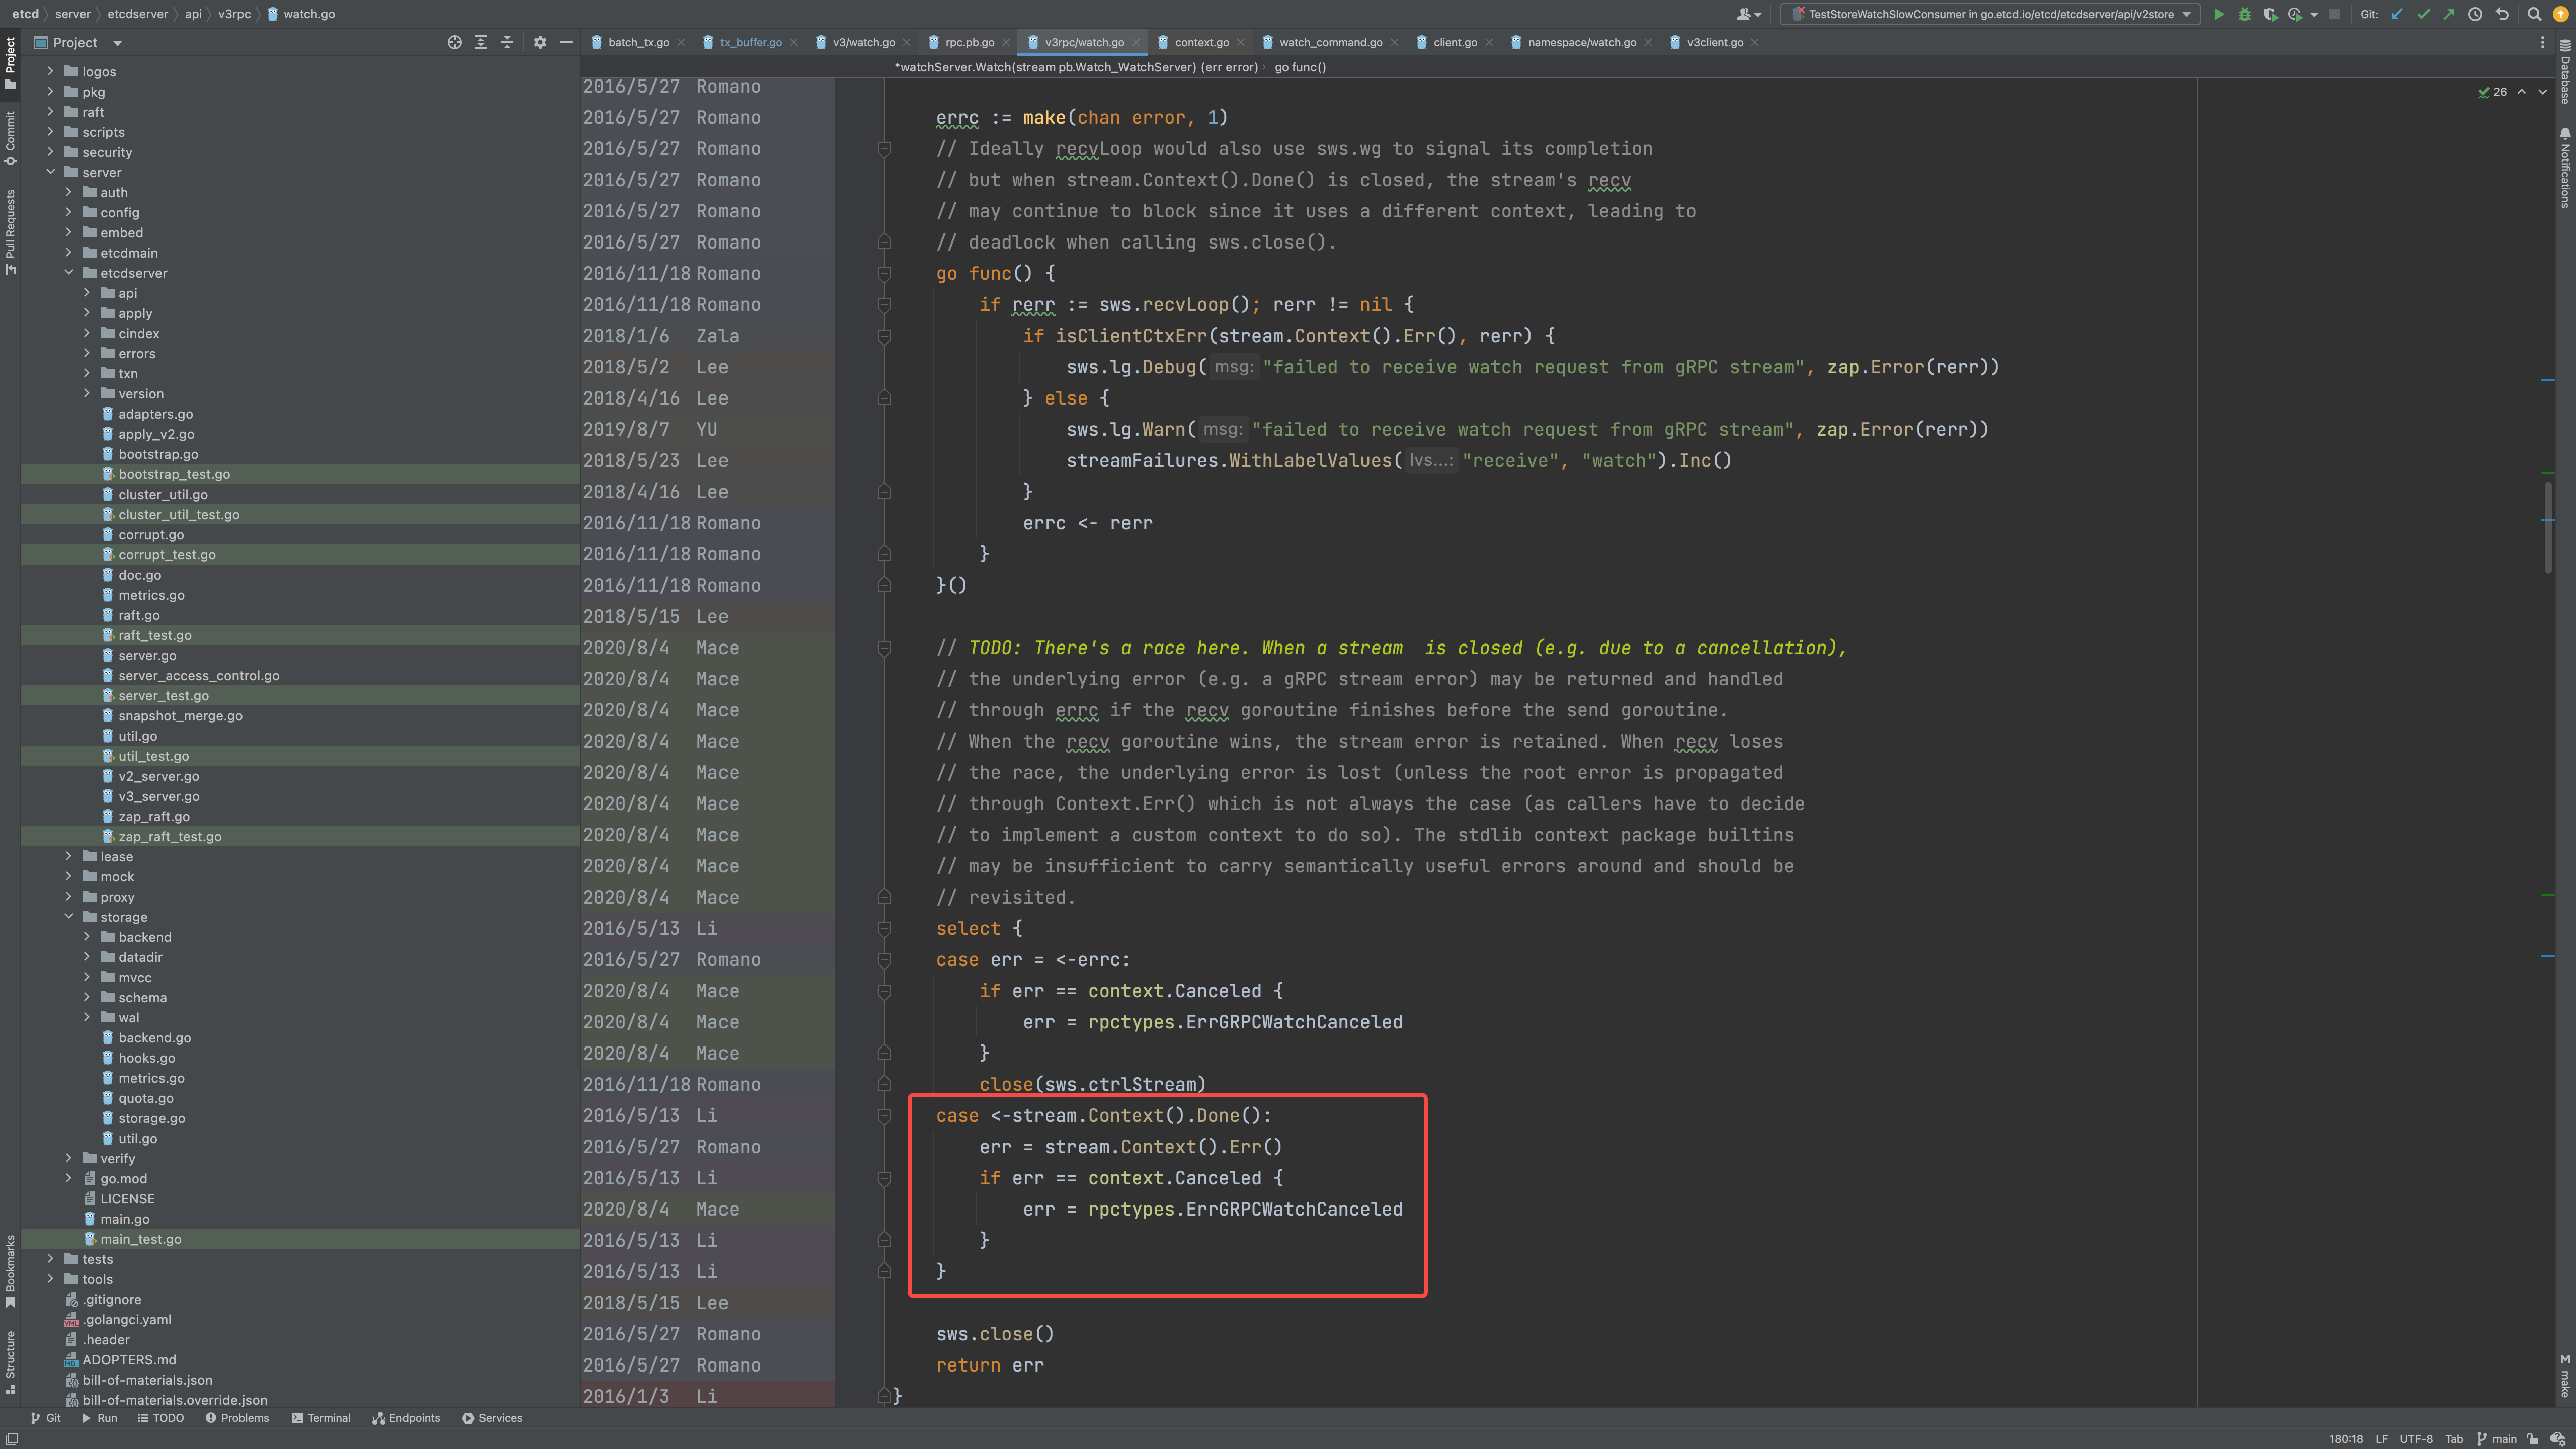Expand the logos folder
2576x1449 pixels.
click(50, 71)
